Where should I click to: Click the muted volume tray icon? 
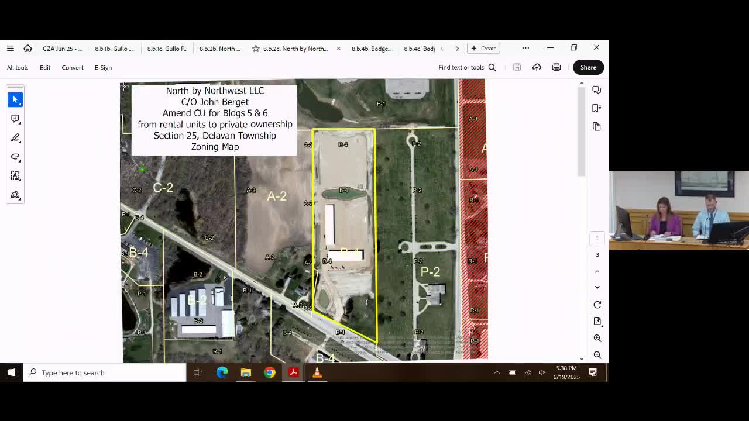coord(542,372)
